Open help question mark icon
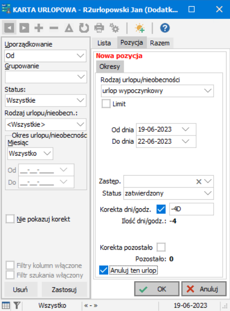Viewport: 230px width, 311px height. click(x=165, y=28)
